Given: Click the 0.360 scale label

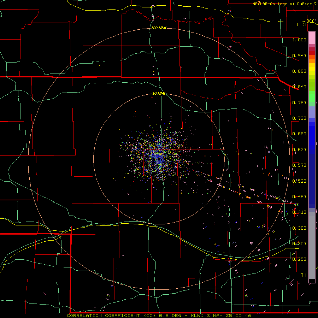Looking at the screenshot, I should [299, 228].
